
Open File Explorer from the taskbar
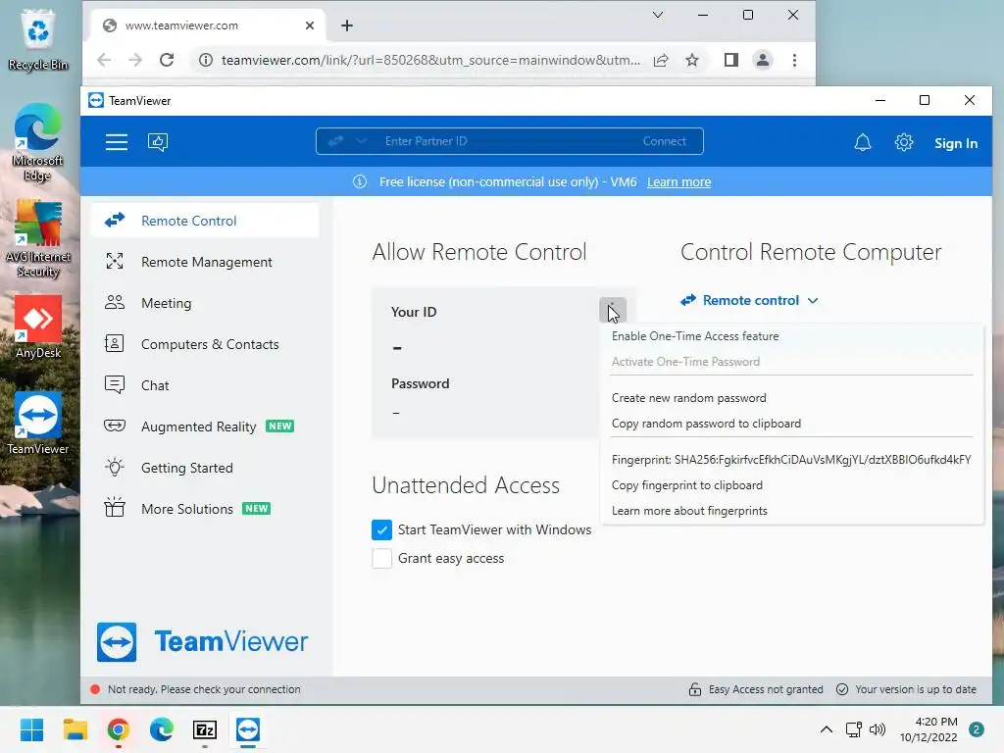pos(75,729)
